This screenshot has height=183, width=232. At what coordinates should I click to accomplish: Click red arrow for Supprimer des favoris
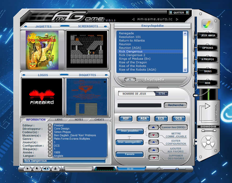[154, 158]
